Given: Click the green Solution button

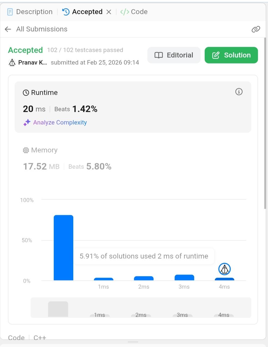Looking at the screenshot, I should pyautogui.click(x=231, y=55).
